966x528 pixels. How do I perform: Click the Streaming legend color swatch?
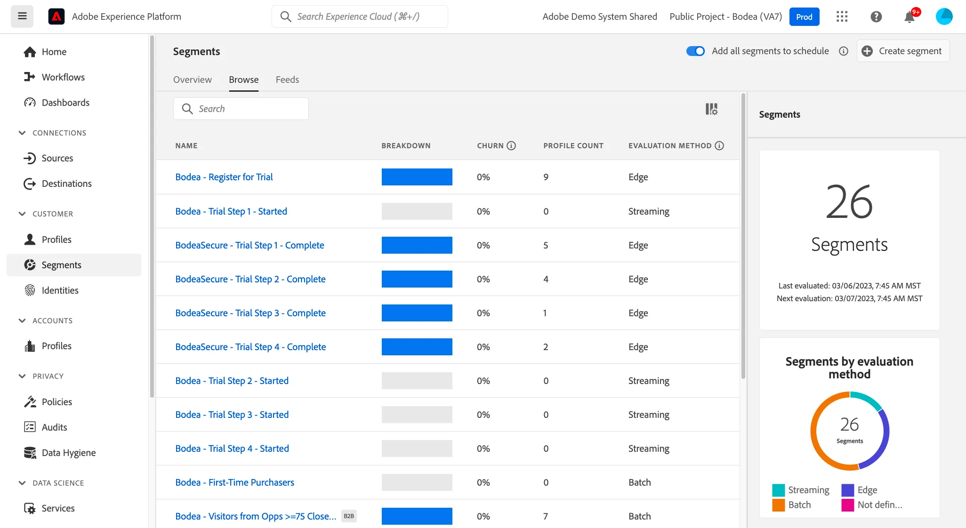click(x=779, y=490)
